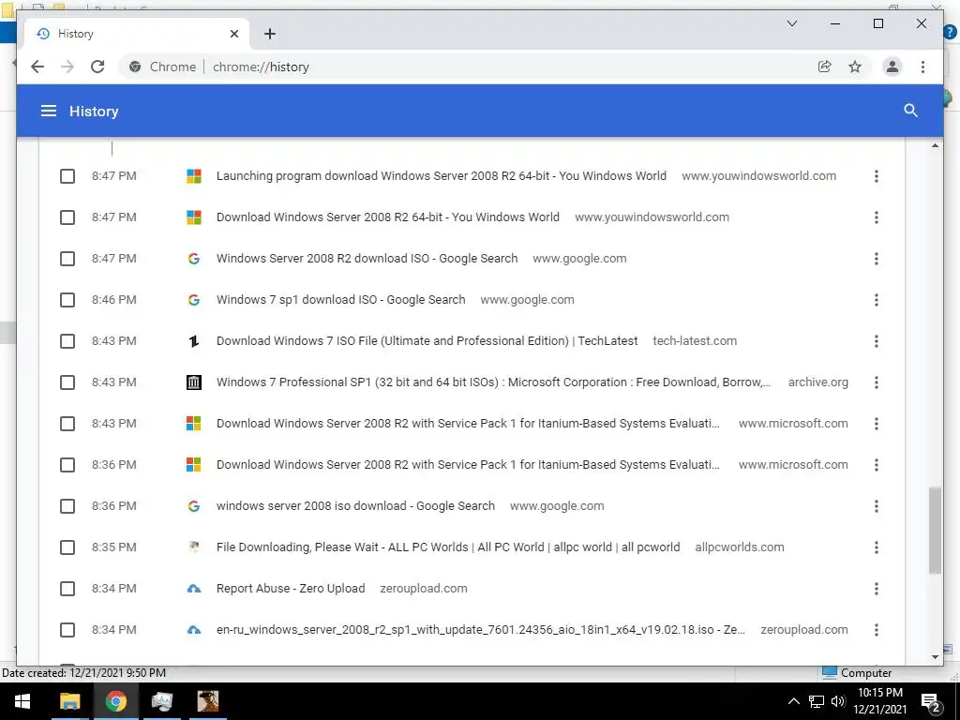Select Chrome icon on the taskbar

[x=115, y=701]
